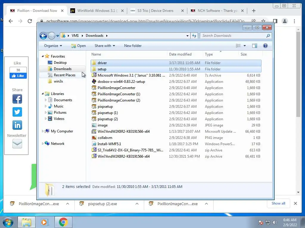Open the recent pages dropdown arrow
This screenshot has height=228, width=305.
click(57, 36)
